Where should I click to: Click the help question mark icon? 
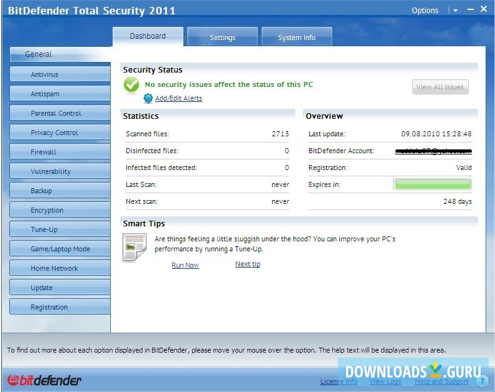point(482,381)
